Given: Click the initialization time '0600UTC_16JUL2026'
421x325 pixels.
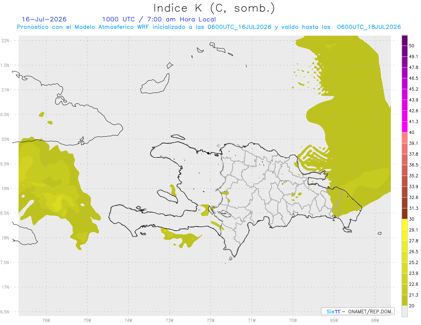Looking at the screenshot, I should 240,27.
